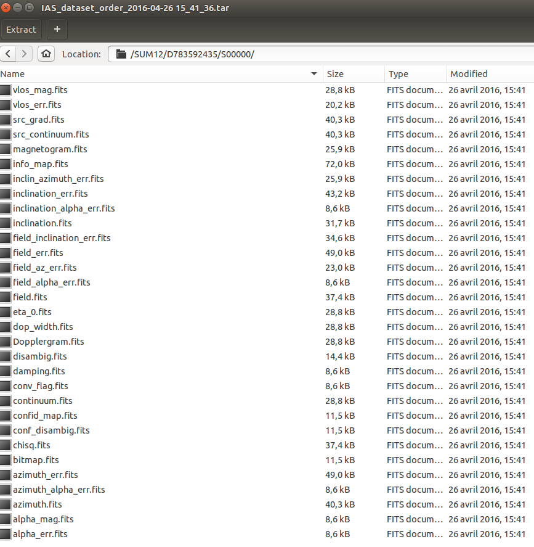Click the alpha_err.fits file name

coord(40,534)
